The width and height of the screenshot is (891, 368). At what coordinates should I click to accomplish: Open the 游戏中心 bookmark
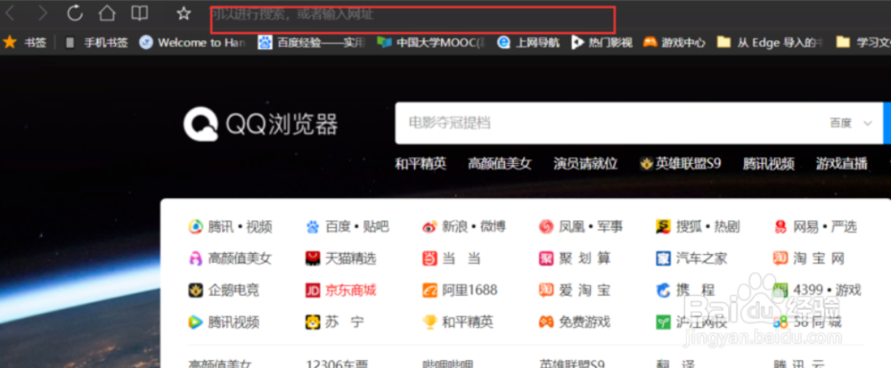click(x=674, y=43)
